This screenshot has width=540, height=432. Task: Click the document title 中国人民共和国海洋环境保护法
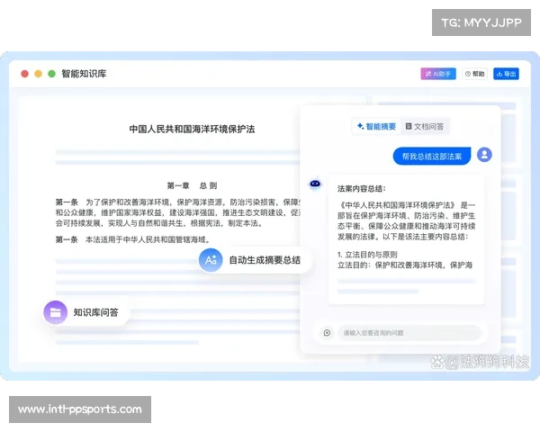click(x=192, y=130)
